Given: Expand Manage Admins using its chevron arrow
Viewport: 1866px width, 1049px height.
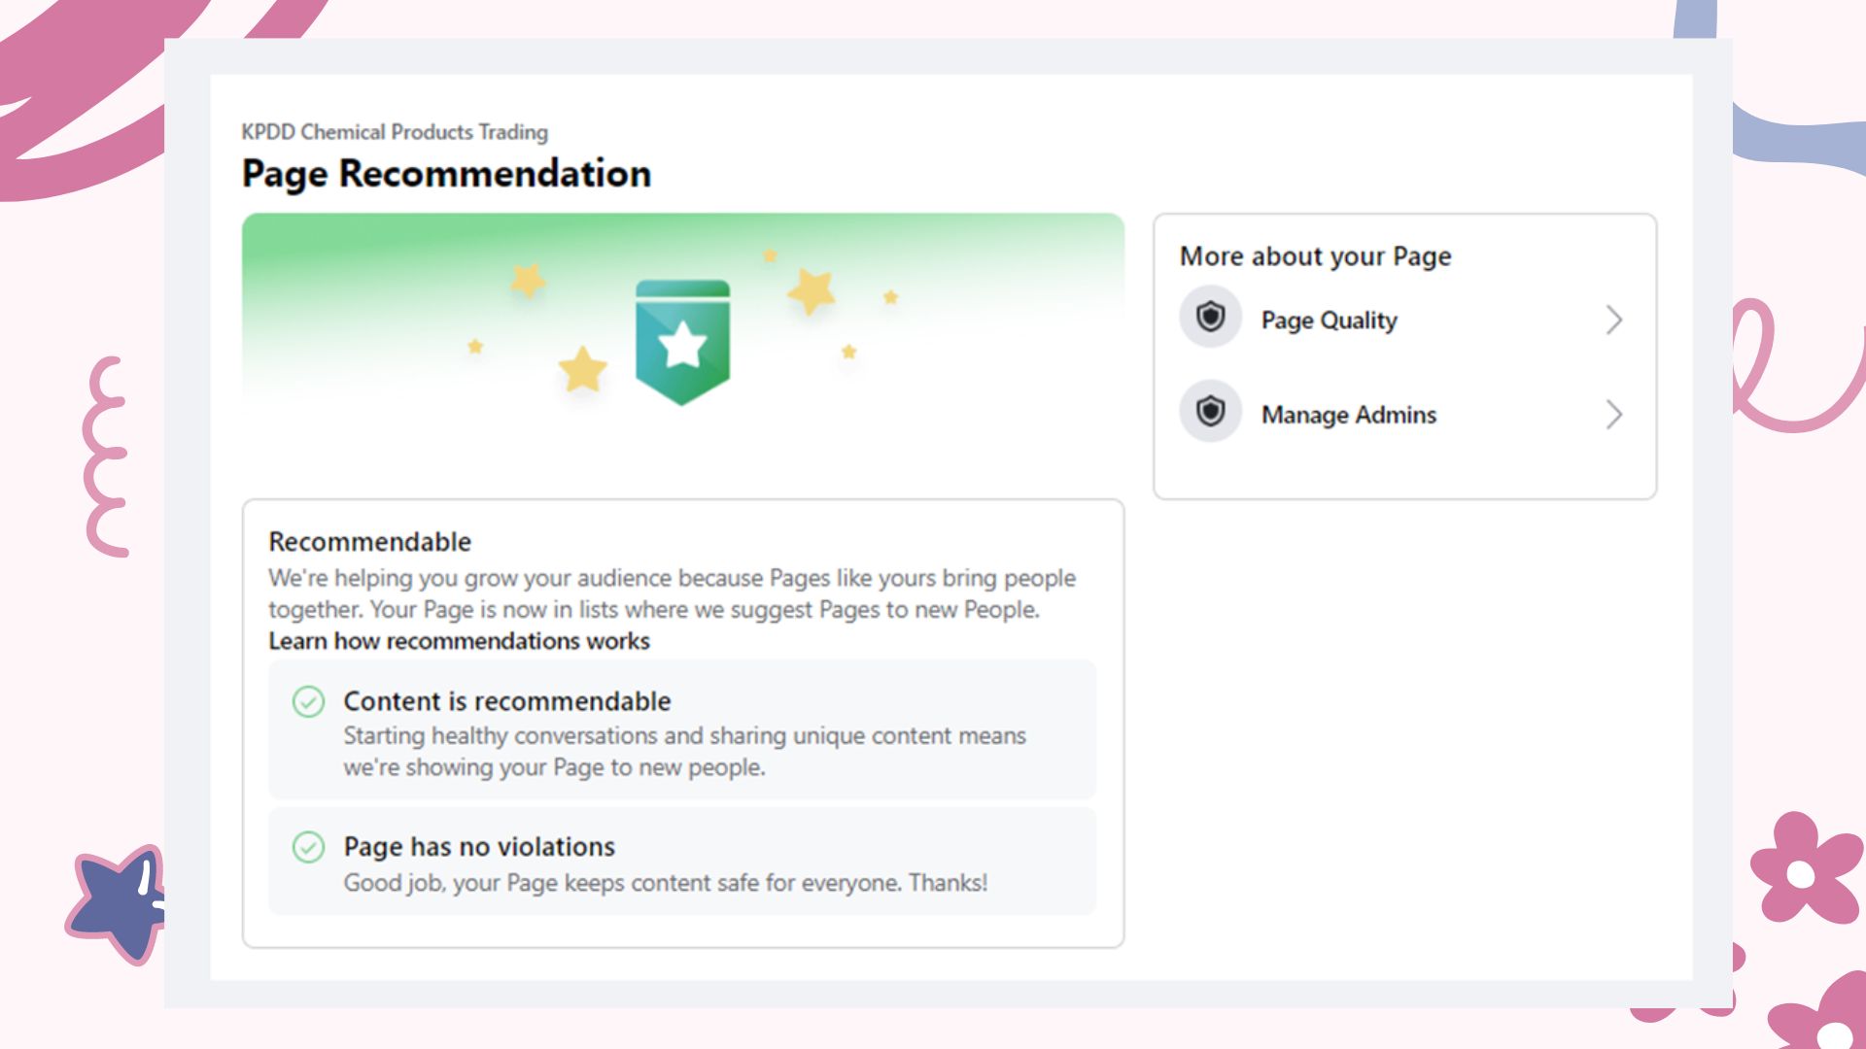Looking at the screenshot, I should [1613, 415].
